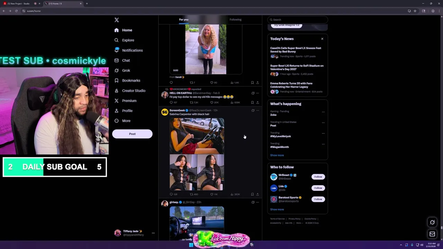443x249 pixels.
Task: Share the HELL ON EARTH post
Action: click(257, 103)
